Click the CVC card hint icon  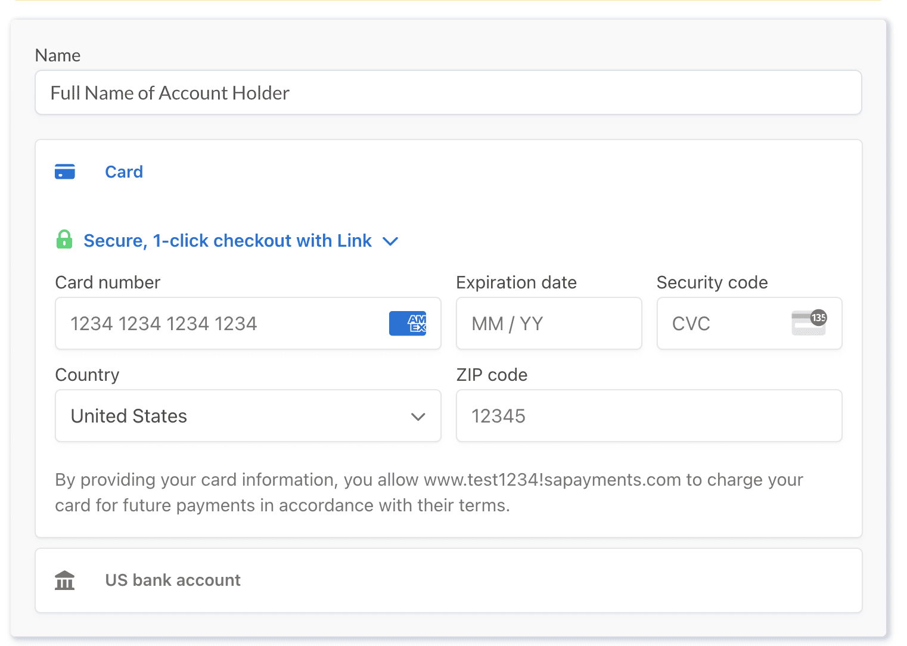(x=809, y=323)
